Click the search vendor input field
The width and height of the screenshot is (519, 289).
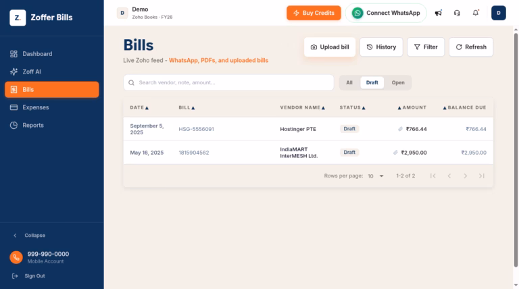click(x=228, y=82)
